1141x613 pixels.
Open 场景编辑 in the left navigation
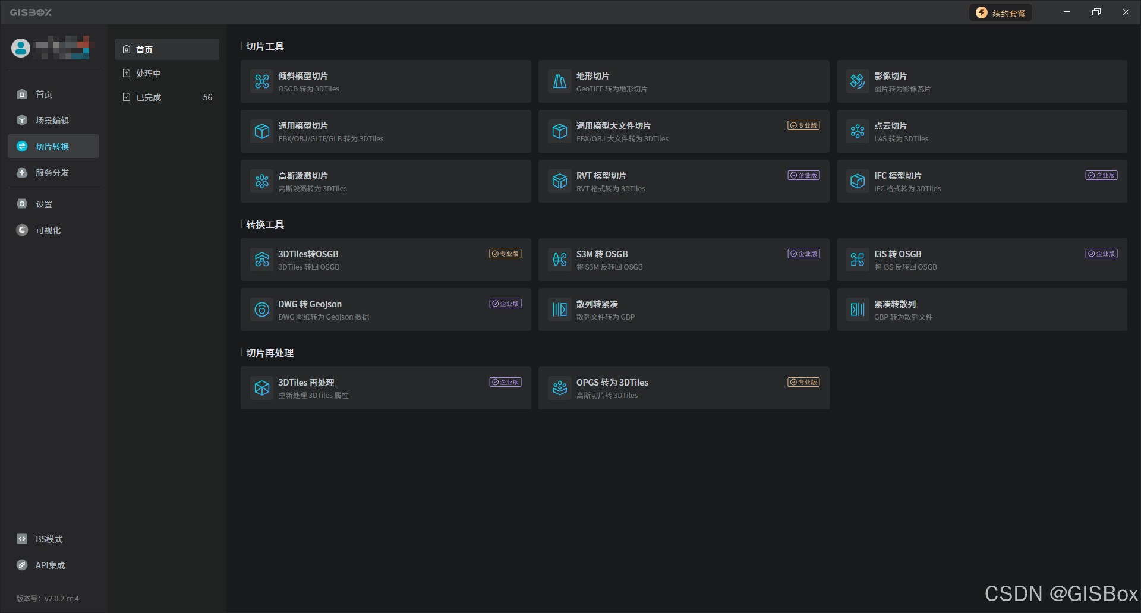(x=53, y=120)
